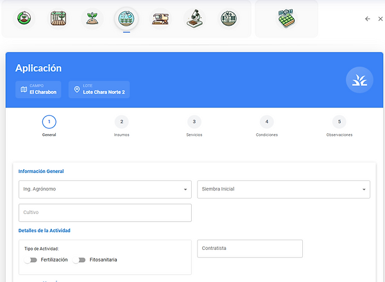Go to step 2 Insumos
Screen dimensions: 385x282
pos(121,122)
